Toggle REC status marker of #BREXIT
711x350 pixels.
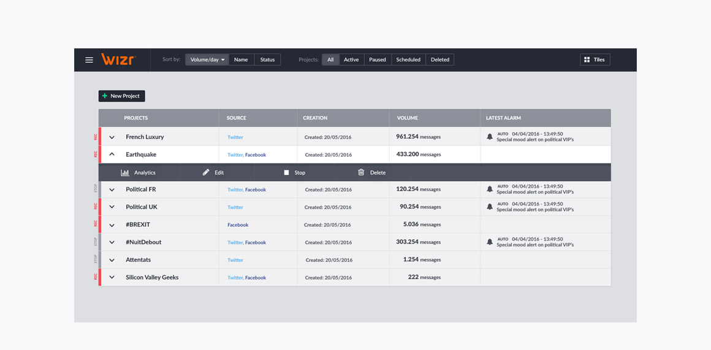96,224
